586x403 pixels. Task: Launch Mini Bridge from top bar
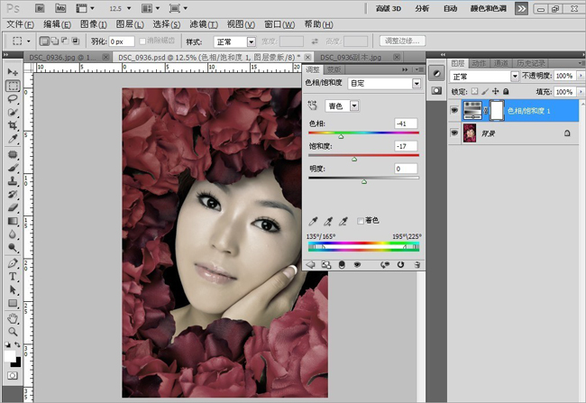tap(60, 8)
